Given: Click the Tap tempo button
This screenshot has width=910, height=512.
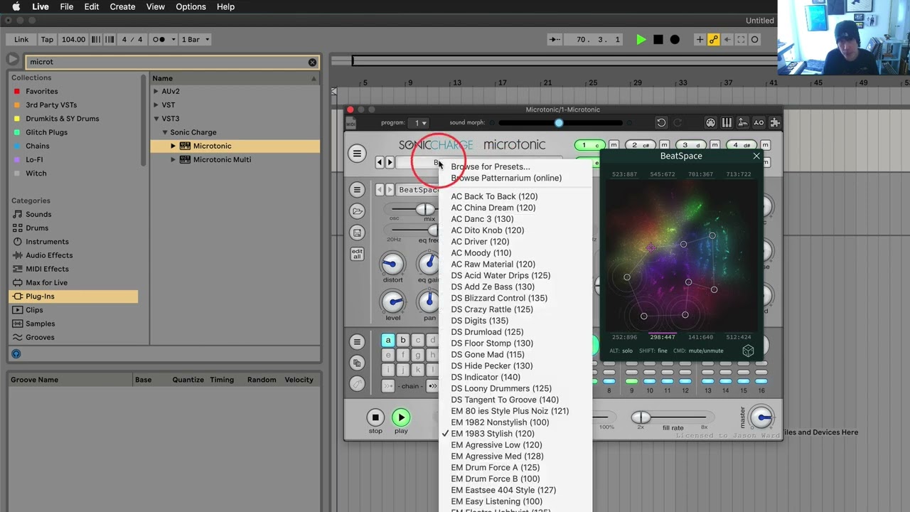Looking at the screenshot, I should coord(47,40).
